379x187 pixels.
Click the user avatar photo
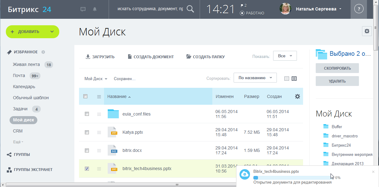point(285,9)
